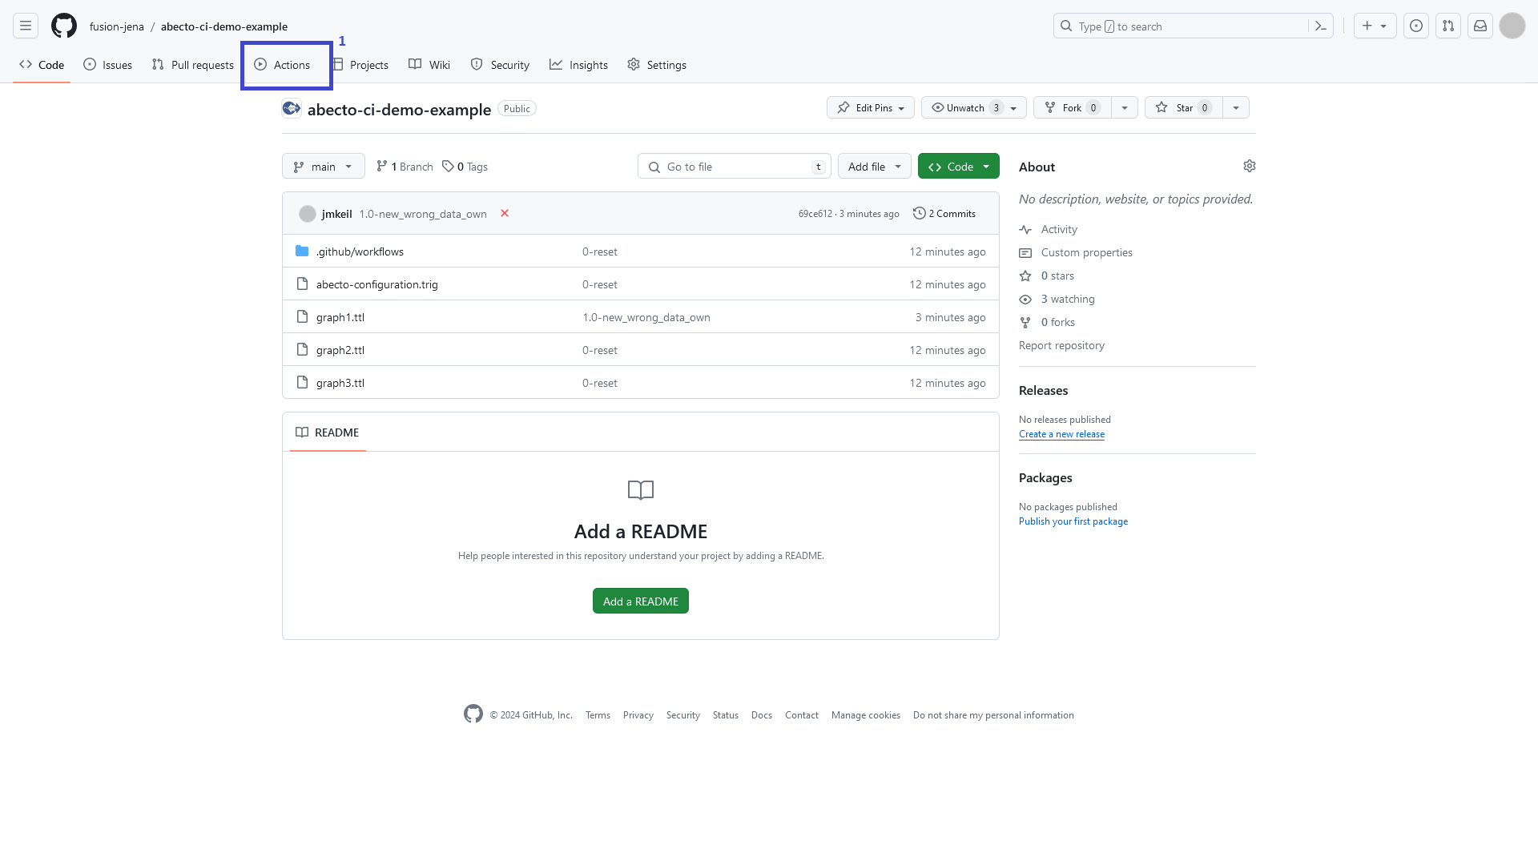Open the hamburger navigation menu
The height and width of the screenshot is (861, 1538).
tap(26, 26)
